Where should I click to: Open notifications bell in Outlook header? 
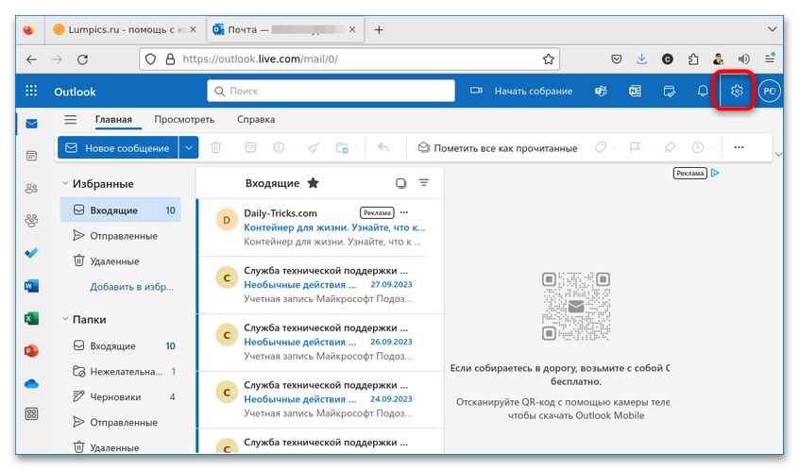point(703,92)
